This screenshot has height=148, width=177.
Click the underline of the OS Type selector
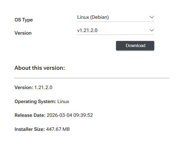(115, 21)
